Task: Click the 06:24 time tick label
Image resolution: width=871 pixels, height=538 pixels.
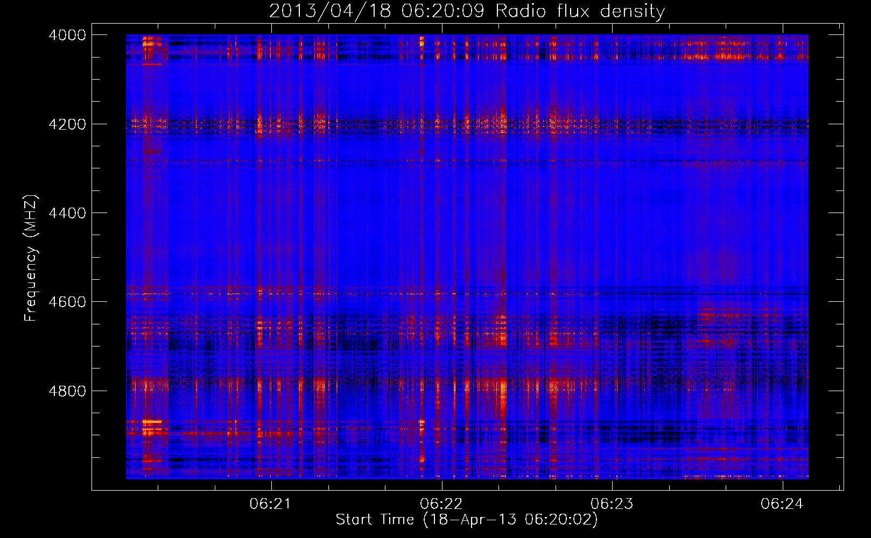Action: [x=782, y=504]
